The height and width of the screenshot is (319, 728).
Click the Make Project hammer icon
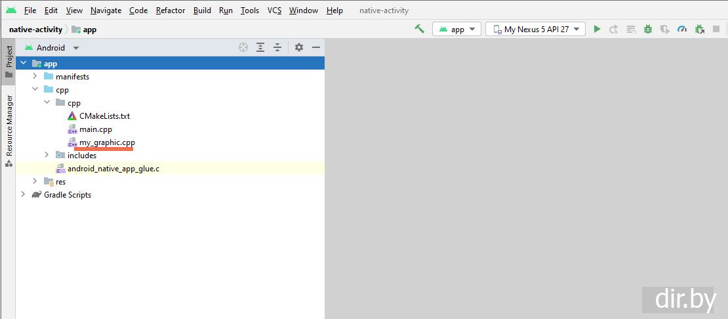420,29
